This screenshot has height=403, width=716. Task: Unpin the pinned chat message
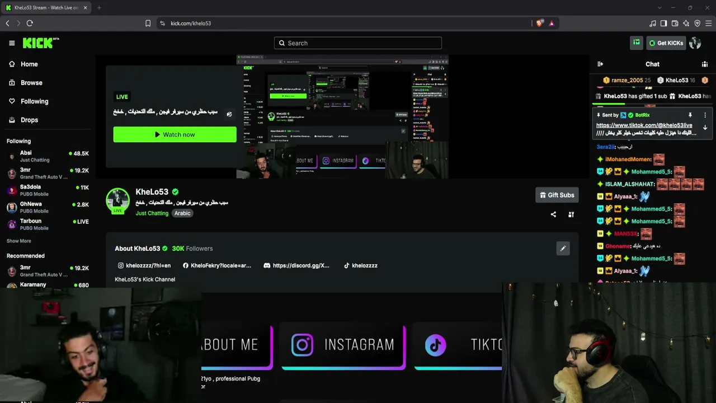tap(690, 115)
